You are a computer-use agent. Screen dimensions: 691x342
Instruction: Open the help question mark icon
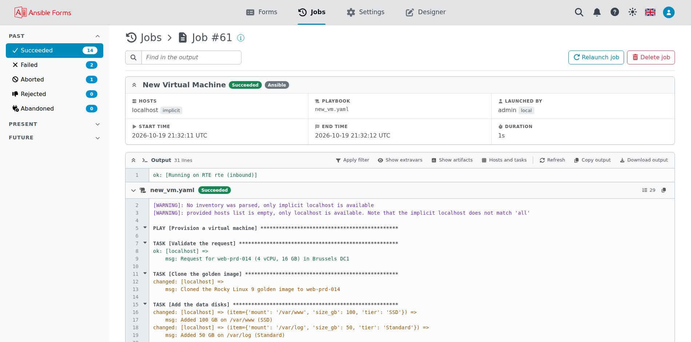pos(615,12)
